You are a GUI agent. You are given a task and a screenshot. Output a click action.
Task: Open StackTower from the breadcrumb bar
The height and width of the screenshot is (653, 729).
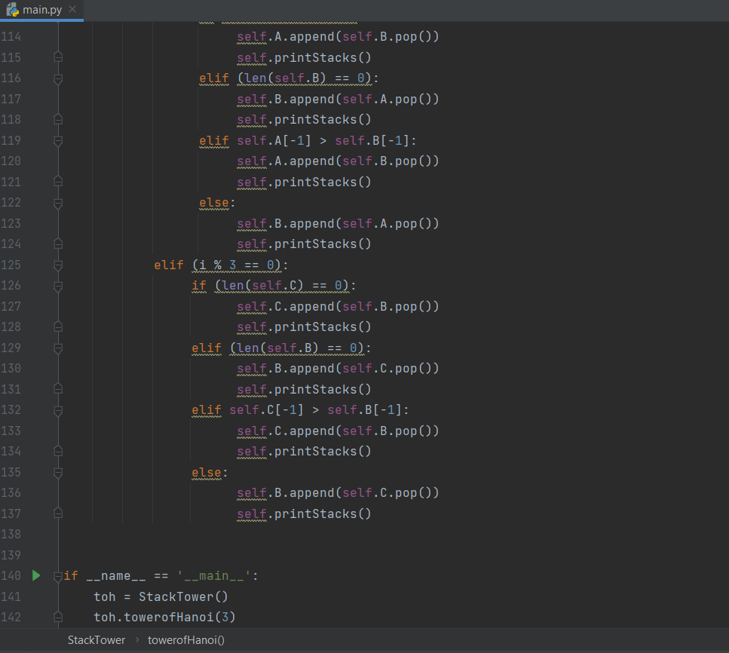point(96,639)
